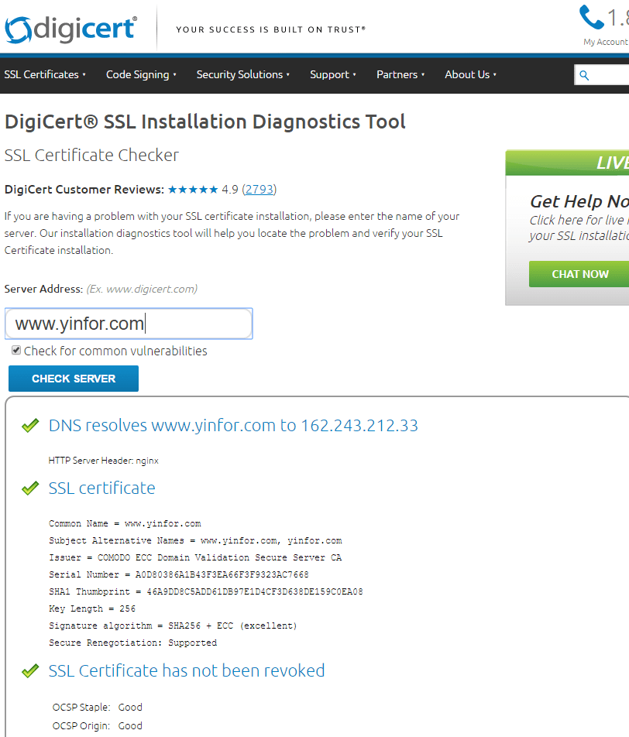Click the five-star rating icons
Screen dimensions: 629x737
click(193, 190)
